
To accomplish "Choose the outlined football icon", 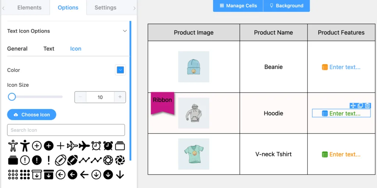I will pyautogui.click(x=61, y=160).
